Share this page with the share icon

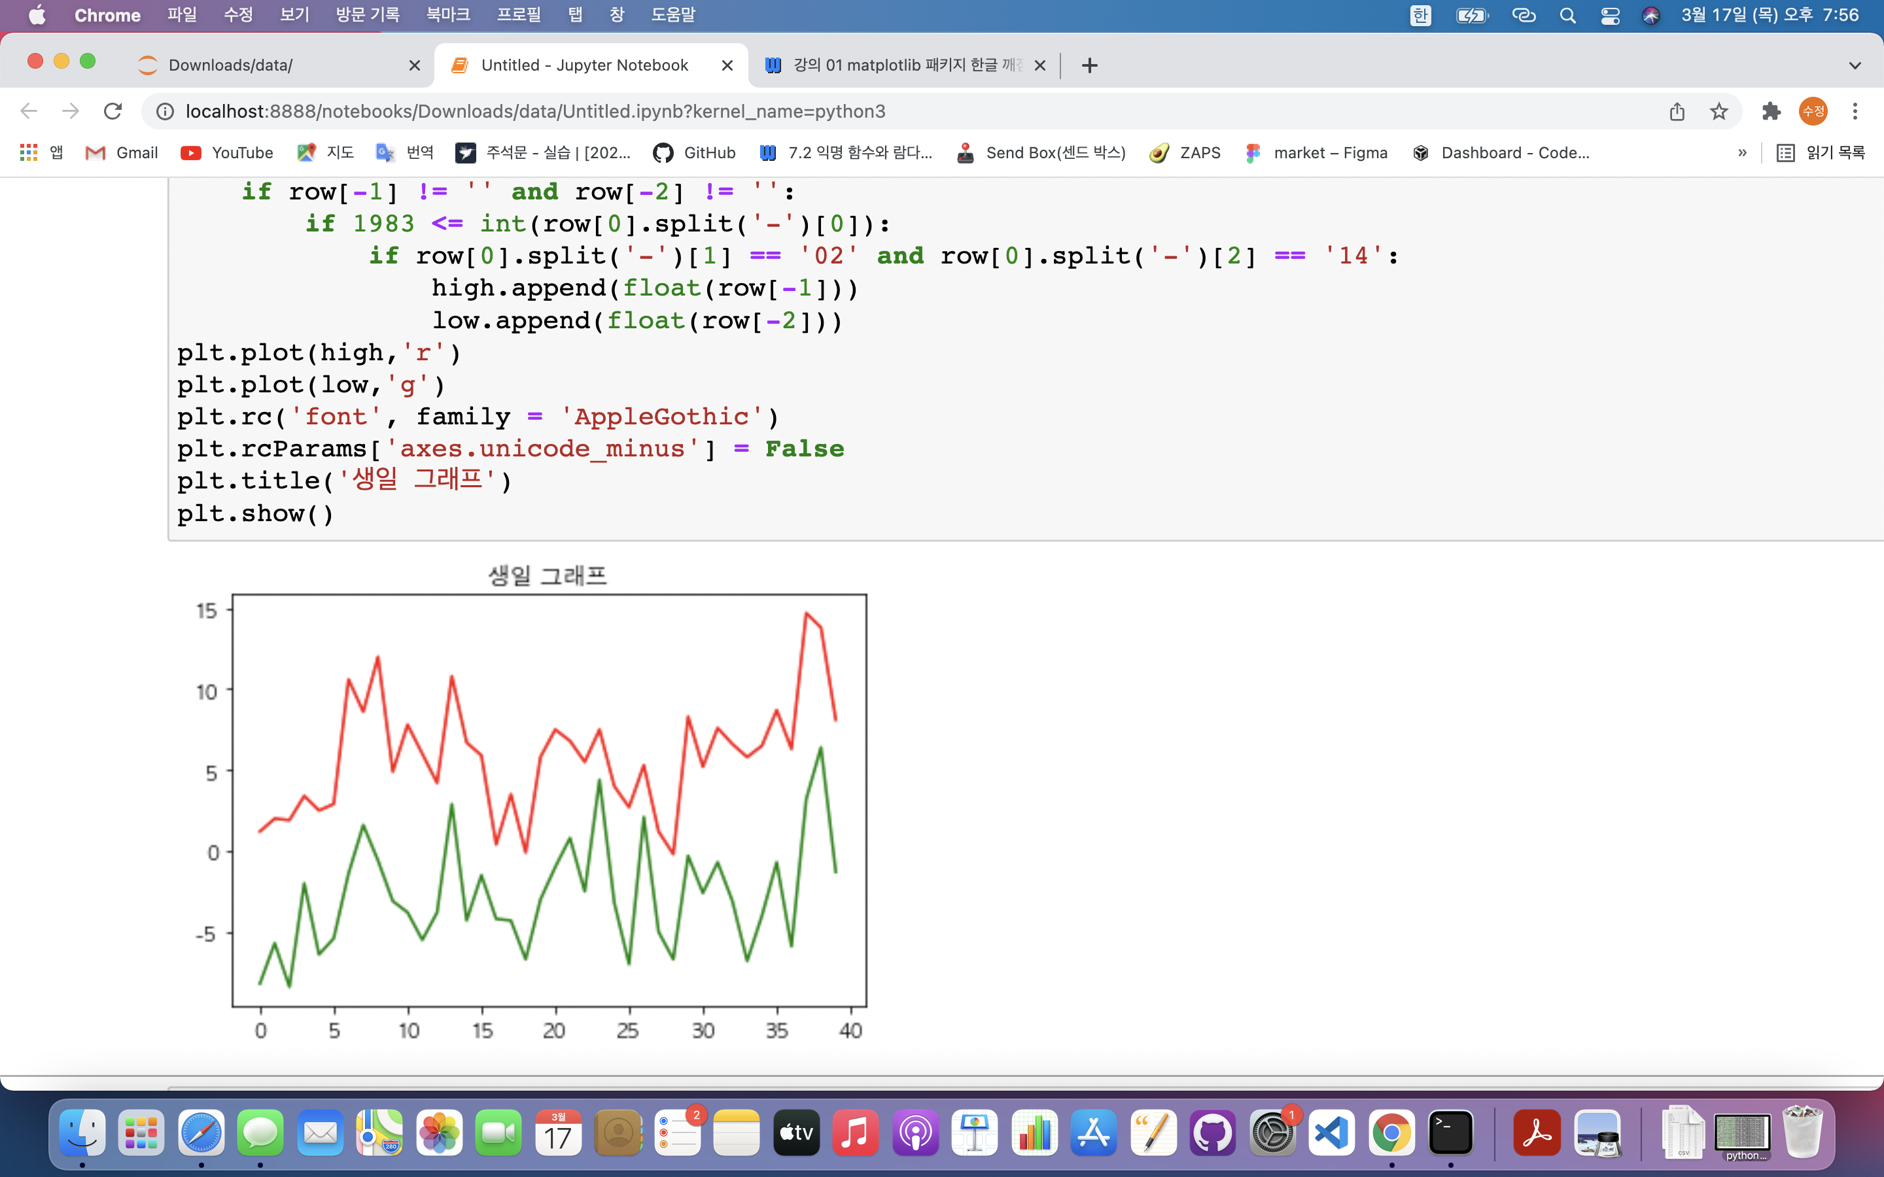pyautogui.click(x=1677, y=111)
